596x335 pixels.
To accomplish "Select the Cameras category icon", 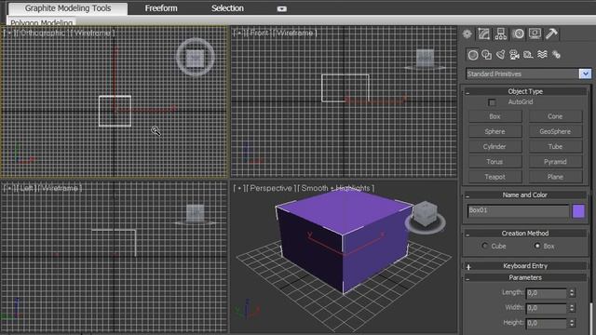I will click(x=514, y=55).
